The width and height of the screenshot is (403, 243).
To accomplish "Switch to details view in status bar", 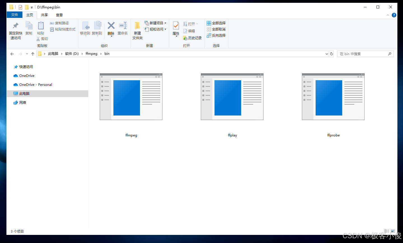I will [387, 231].
